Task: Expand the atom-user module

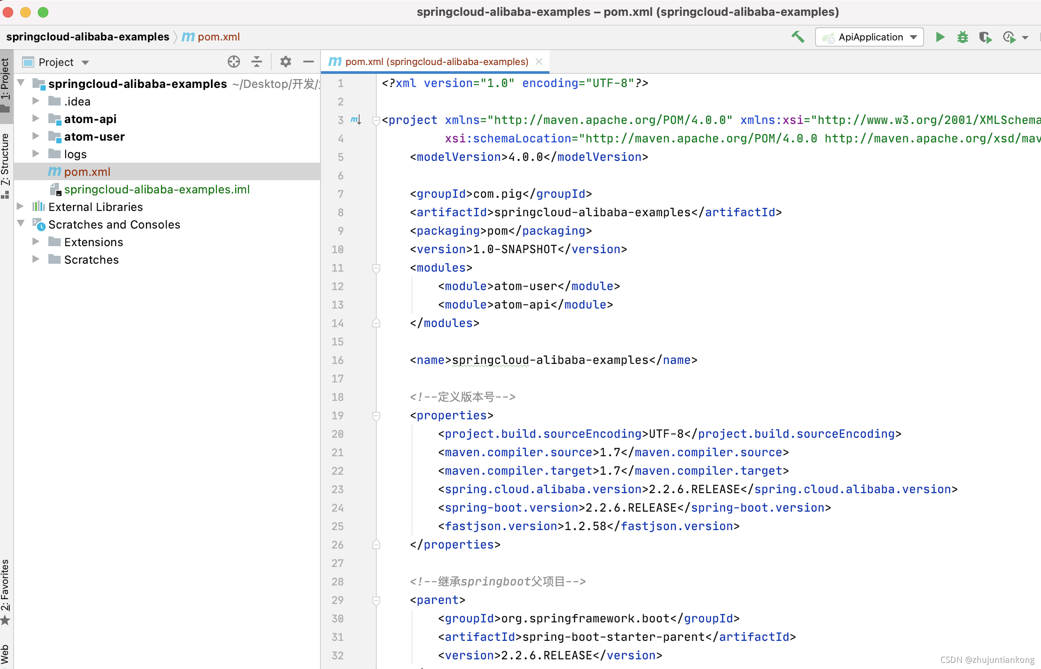Action: click(x=36, y=136)
